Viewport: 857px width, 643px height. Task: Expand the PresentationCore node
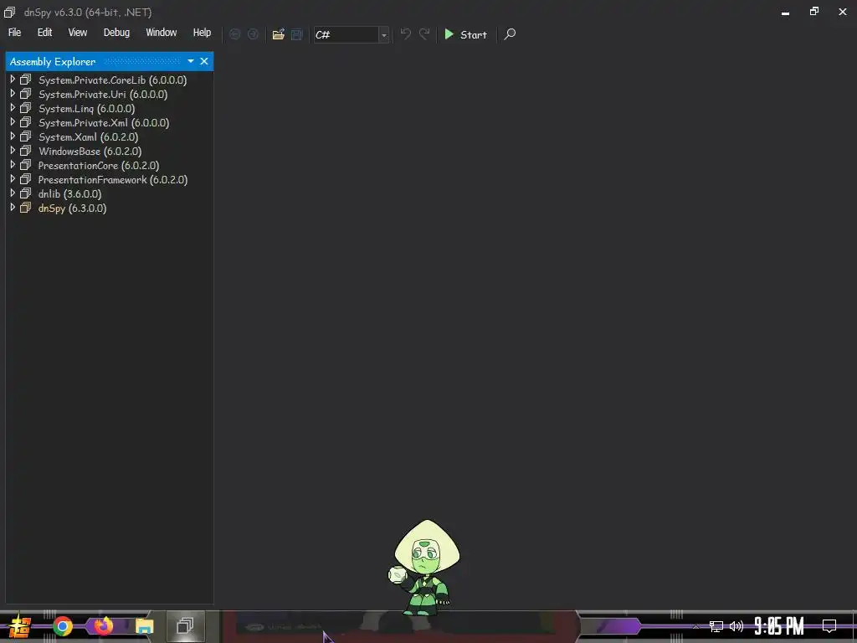pos(13,165)
